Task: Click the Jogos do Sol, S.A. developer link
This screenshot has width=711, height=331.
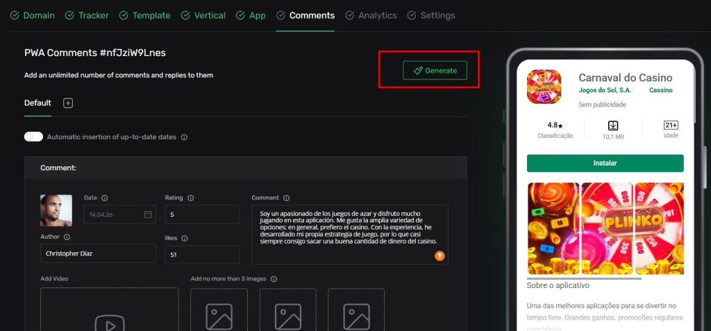Action: click(x=605, y=90)
